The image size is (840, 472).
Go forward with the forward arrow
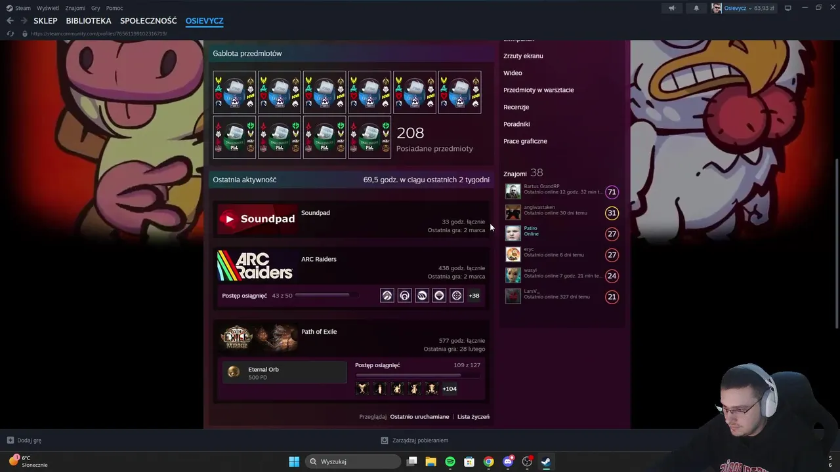coord(24,21)
